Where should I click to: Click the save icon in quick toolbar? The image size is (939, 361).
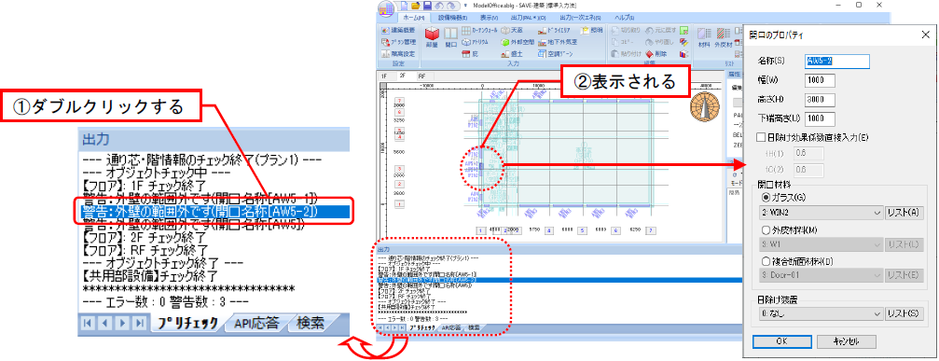point(427,5)
